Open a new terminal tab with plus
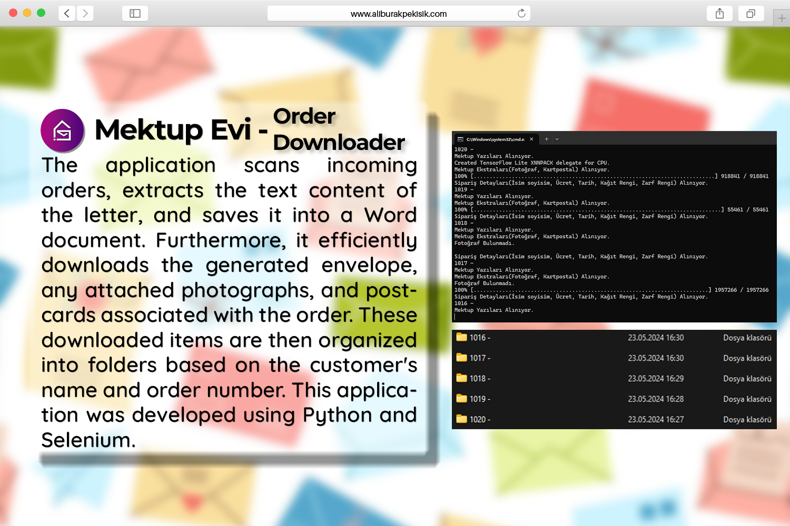The image size is (790, 526). coord(547,139)
